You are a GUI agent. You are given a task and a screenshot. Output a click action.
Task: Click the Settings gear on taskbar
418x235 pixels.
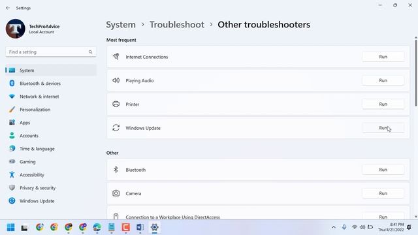(x=154, y=227)
